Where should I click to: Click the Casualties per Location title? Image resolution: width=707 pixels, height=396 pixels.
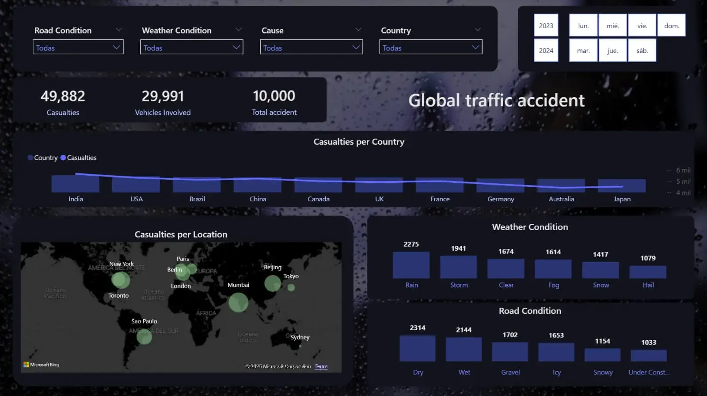coord(181,234)
